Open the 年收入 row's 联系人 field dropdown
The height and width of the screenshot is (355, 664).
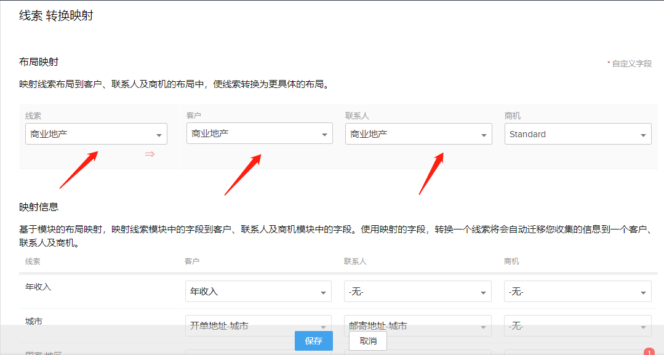tap(417, 292)
